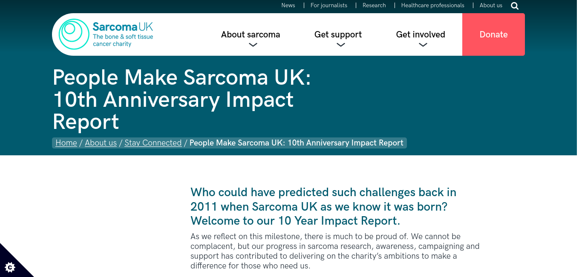The width and height of the screenshot is (582, 277).
Task: Open the Get support menu
Action: coord(338,34)
